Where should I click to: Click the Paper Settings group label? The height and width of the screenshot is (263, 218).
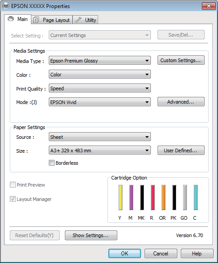point(29,127)
